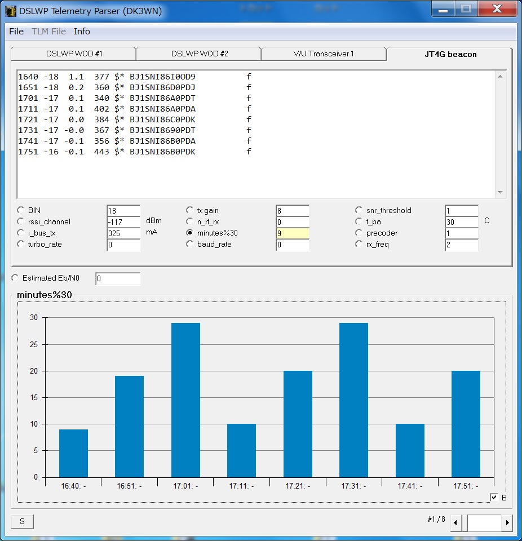Click the 17:31 bar in chart

(353, 400)
